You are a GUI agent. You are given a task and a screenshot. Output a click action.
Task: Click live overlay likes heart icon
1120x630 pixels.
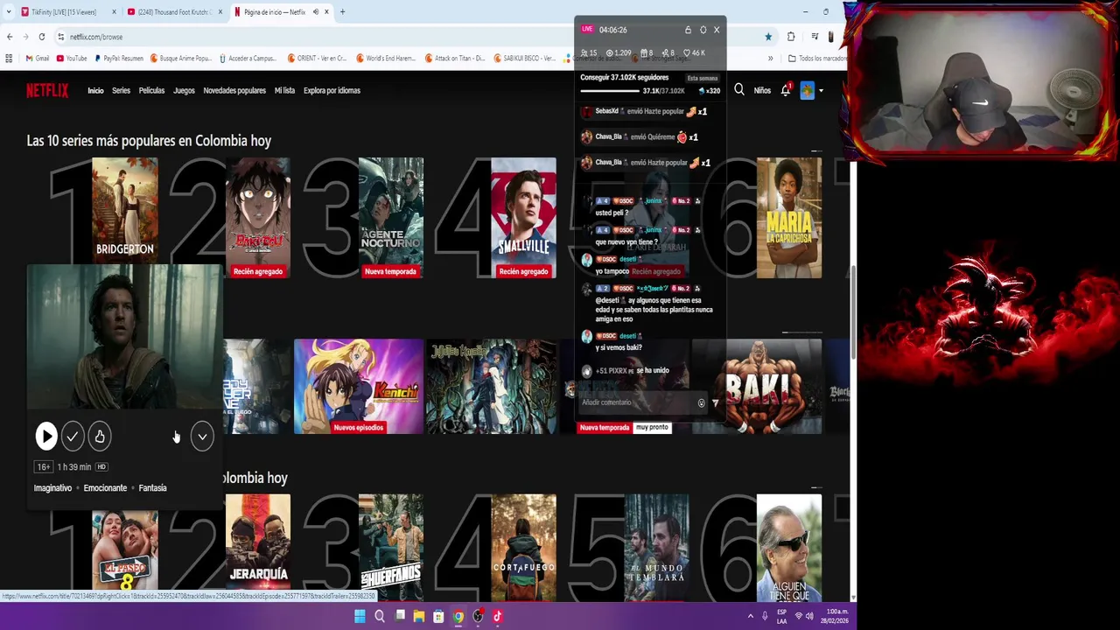pos(688,53)
